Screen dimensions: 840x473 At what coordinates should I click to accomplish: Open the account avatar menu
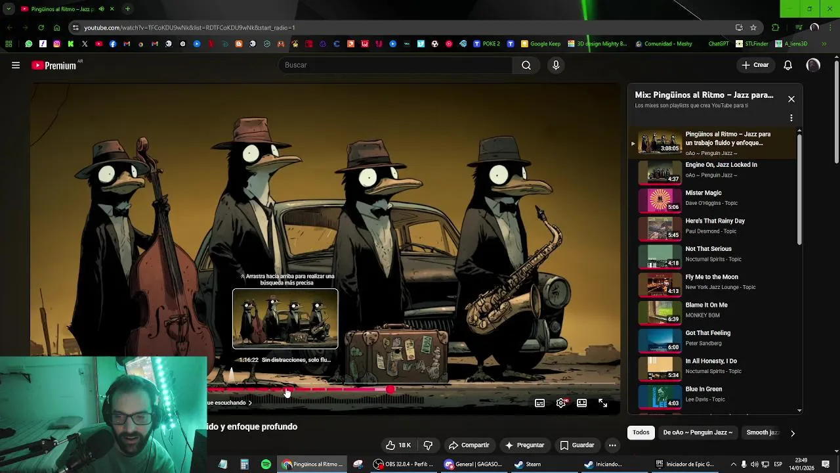[813, 65]
